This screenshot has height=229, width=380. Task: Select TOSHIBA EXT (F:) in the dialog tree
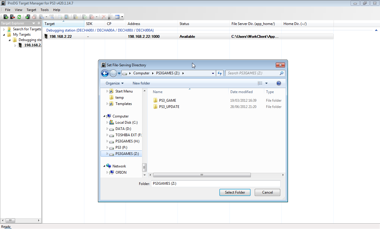[x=129, y=135]
